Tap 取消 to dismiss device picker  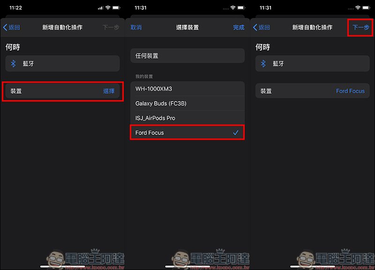tap(136, 28)
